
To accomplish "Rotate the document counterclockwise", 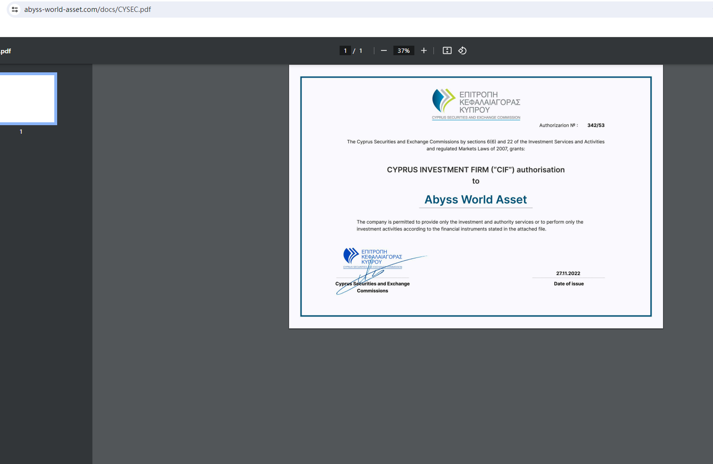I will pos(462,51).
